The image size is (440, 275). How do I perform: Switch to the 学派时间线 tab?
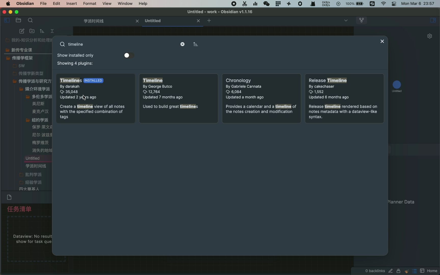pos(94,21)
